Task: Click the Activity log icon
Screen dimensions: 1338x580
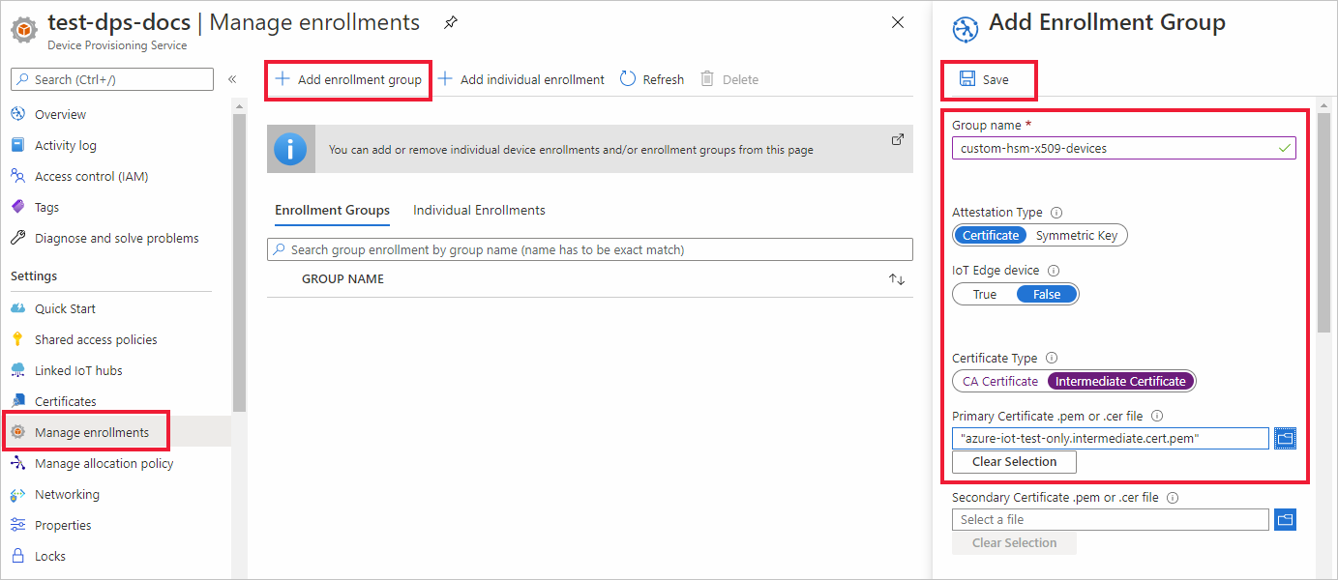Action: [17, 145]
